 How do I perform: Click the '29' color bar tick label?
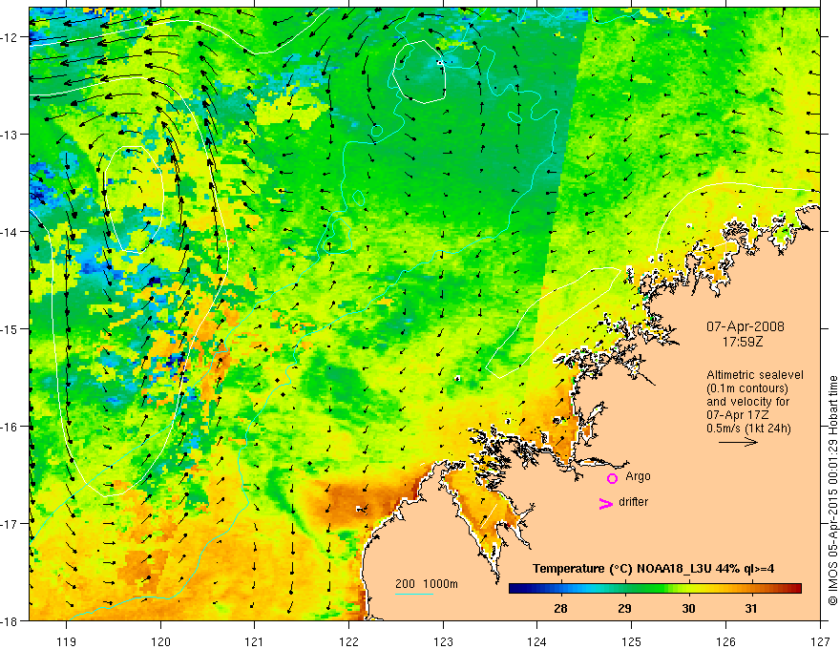[x=624, y=608]
